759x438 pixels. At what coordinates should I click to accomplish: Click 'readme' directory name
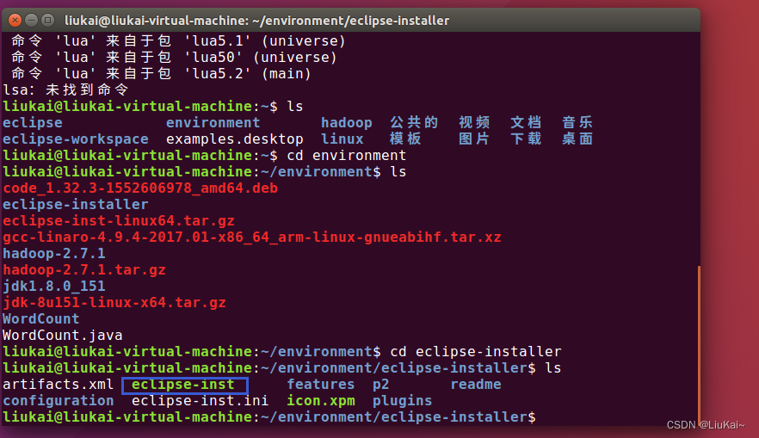(476, 385)
